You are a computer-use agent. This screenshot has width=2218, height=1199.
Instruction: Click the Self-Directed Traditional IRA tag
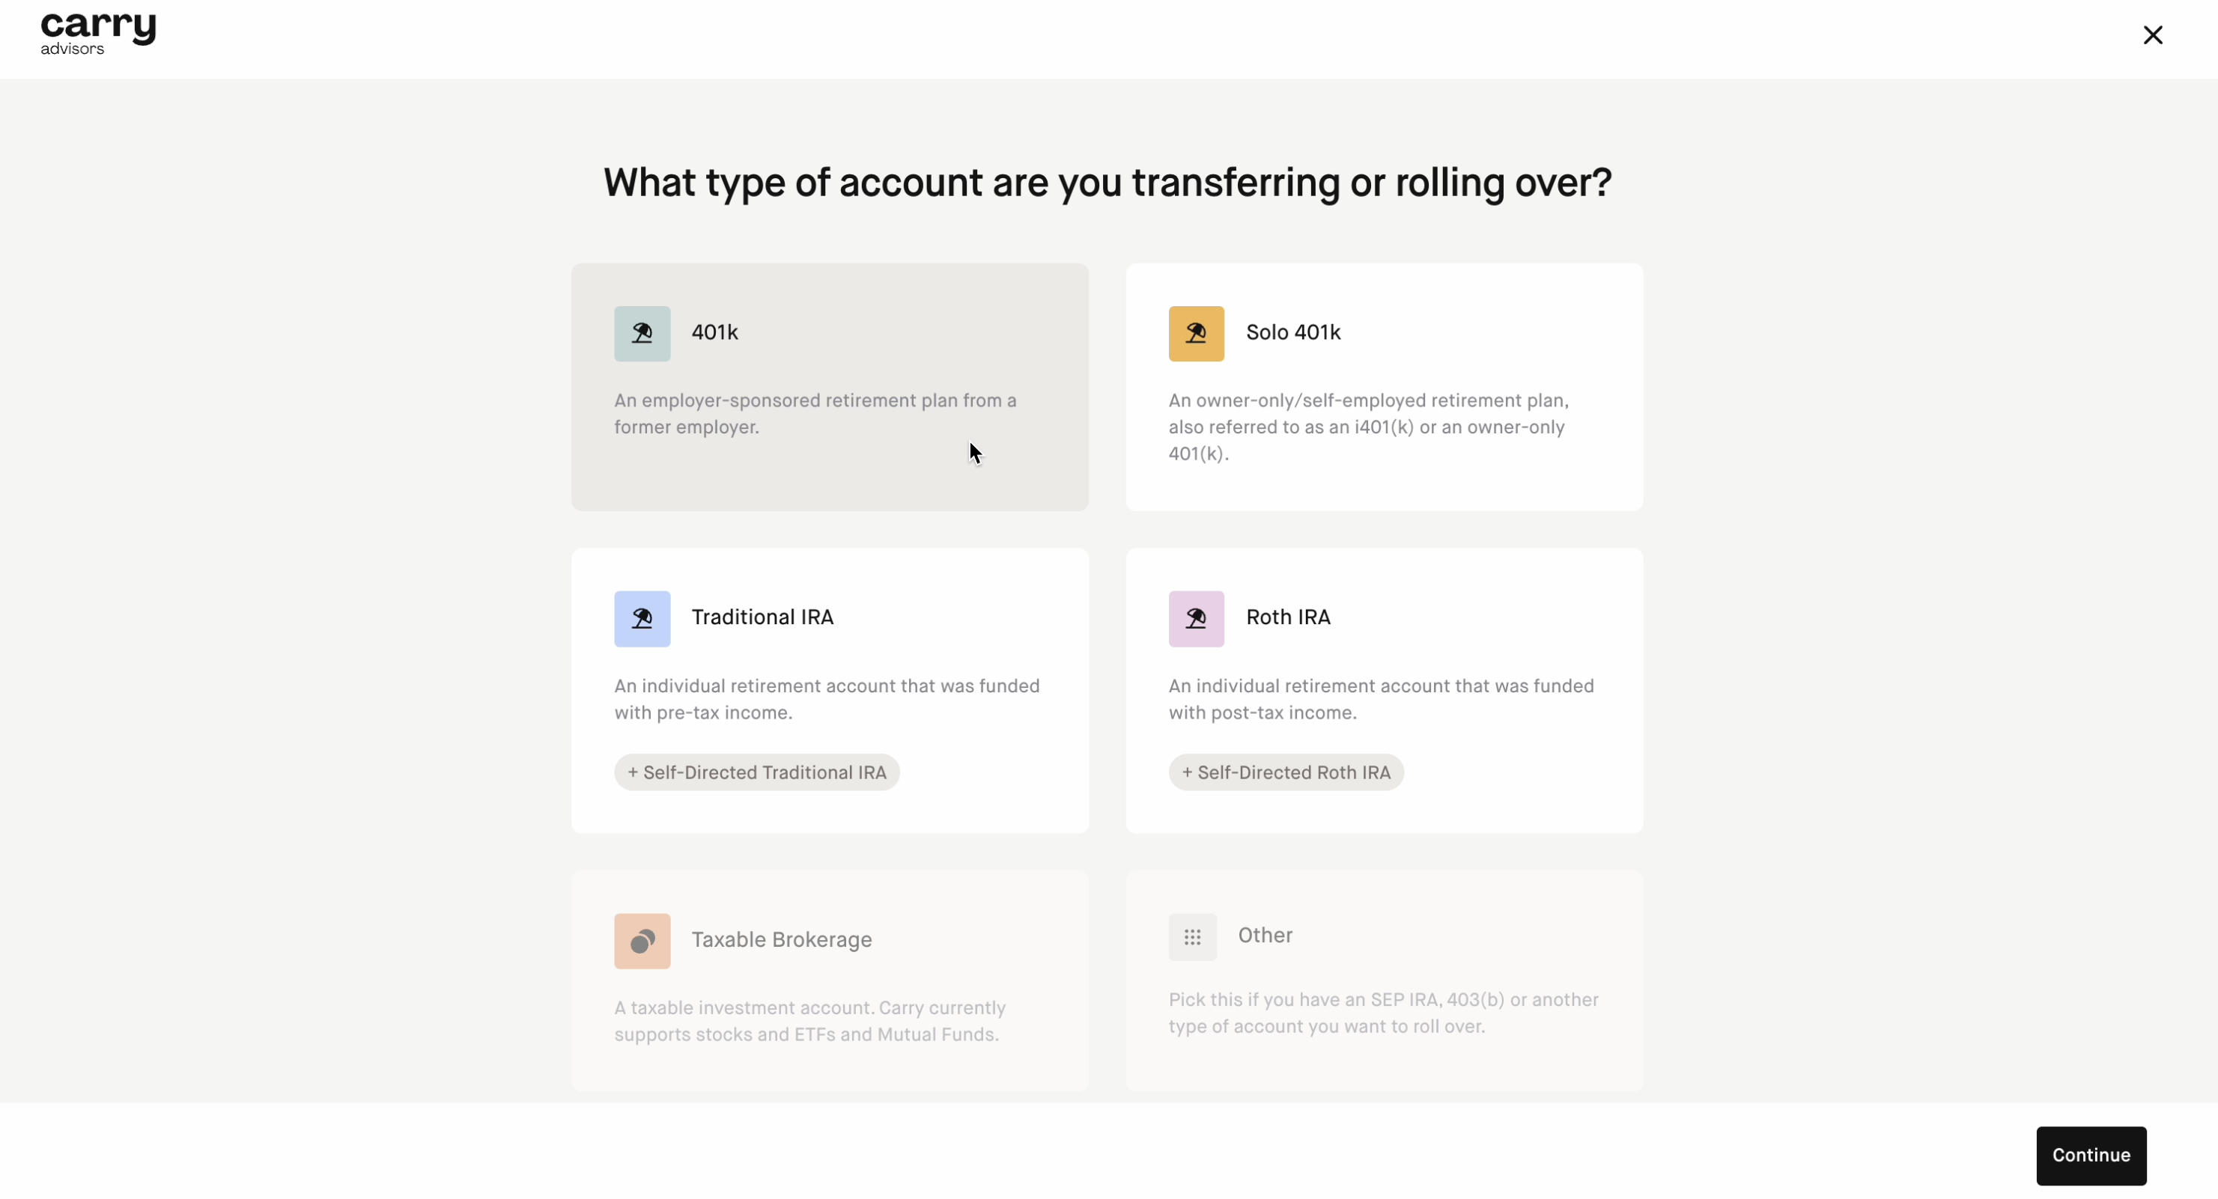(x=757, y=772)
